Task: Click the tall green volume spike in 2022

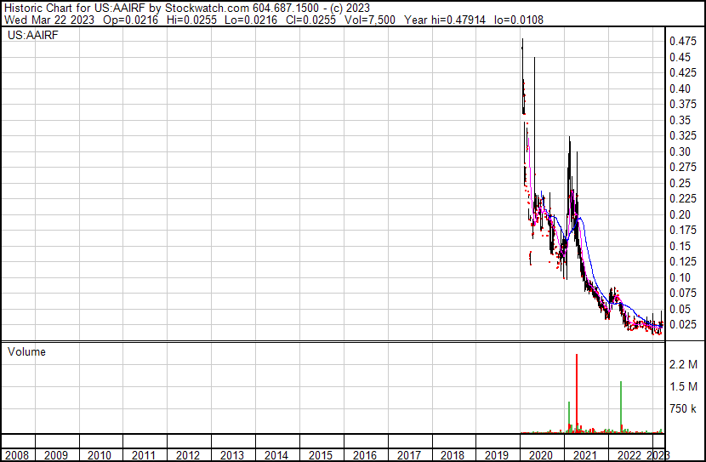Action: (x=621, y=405)
